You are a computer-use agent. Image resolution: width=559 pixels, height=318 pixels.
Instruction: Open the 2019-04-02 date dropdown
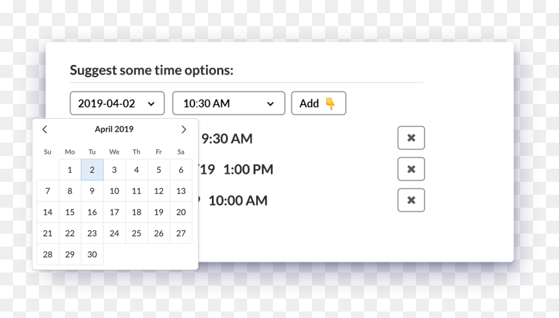117,103
